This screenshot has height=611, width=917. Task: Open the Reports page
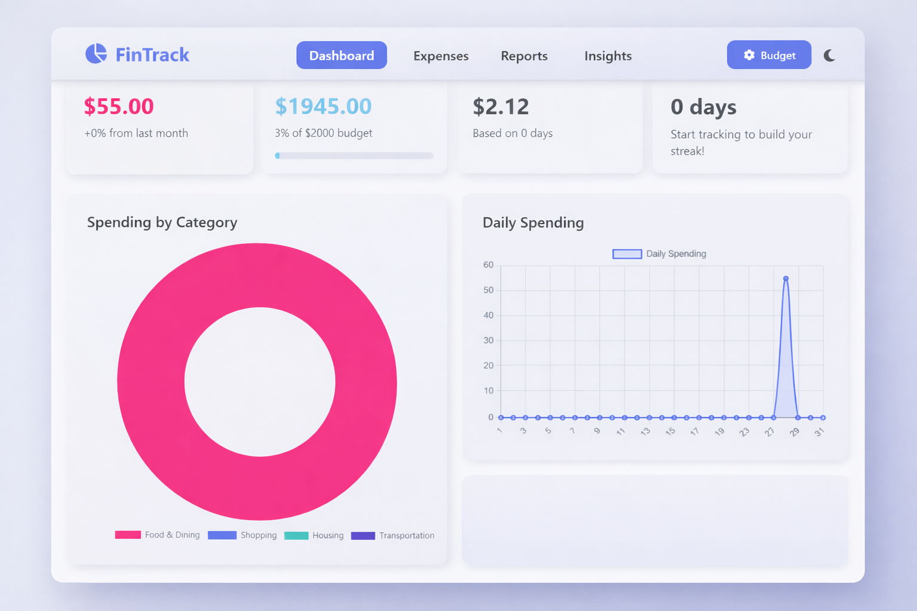[x=524, y=55]
